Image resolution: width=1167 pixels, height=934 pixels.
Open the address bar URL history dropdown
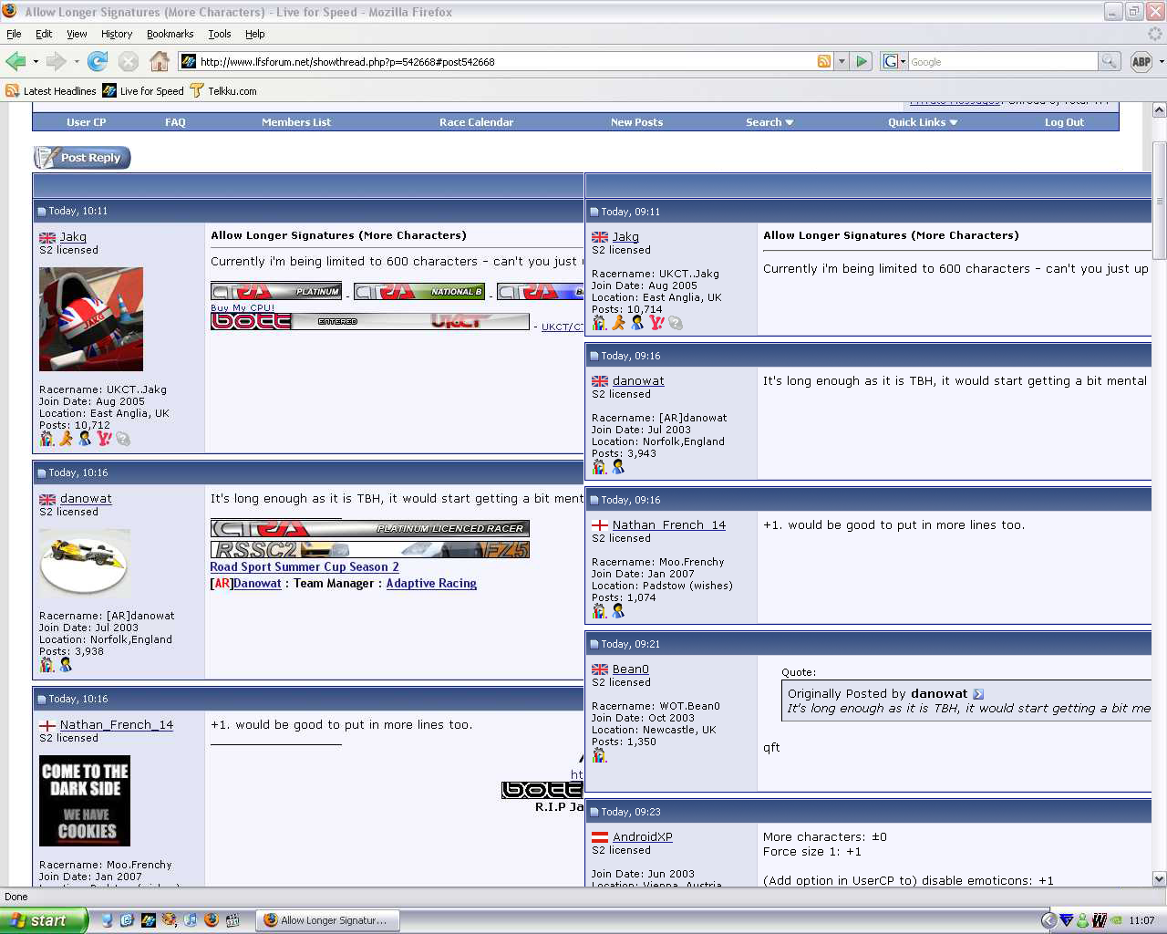[842, 61]
